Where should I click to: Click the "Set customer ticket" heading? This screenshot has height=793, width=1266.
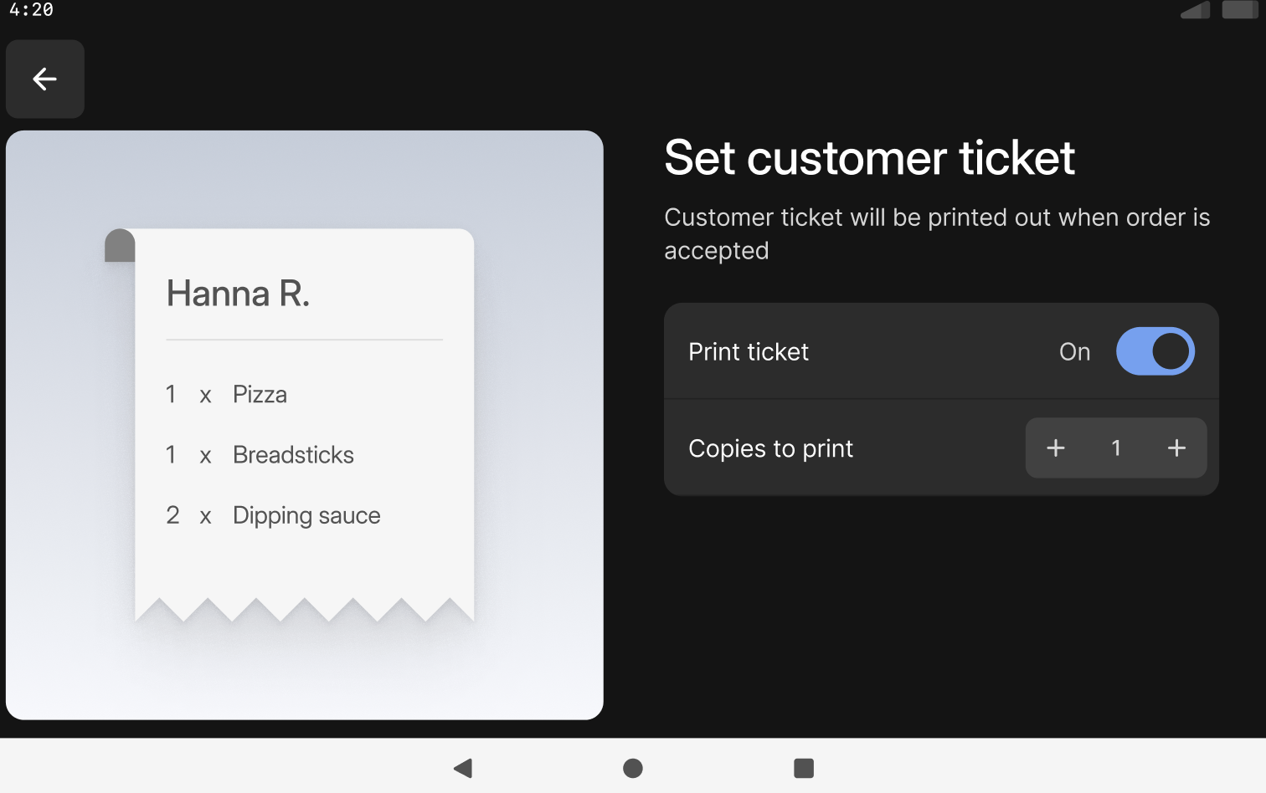tap(869, 158)
